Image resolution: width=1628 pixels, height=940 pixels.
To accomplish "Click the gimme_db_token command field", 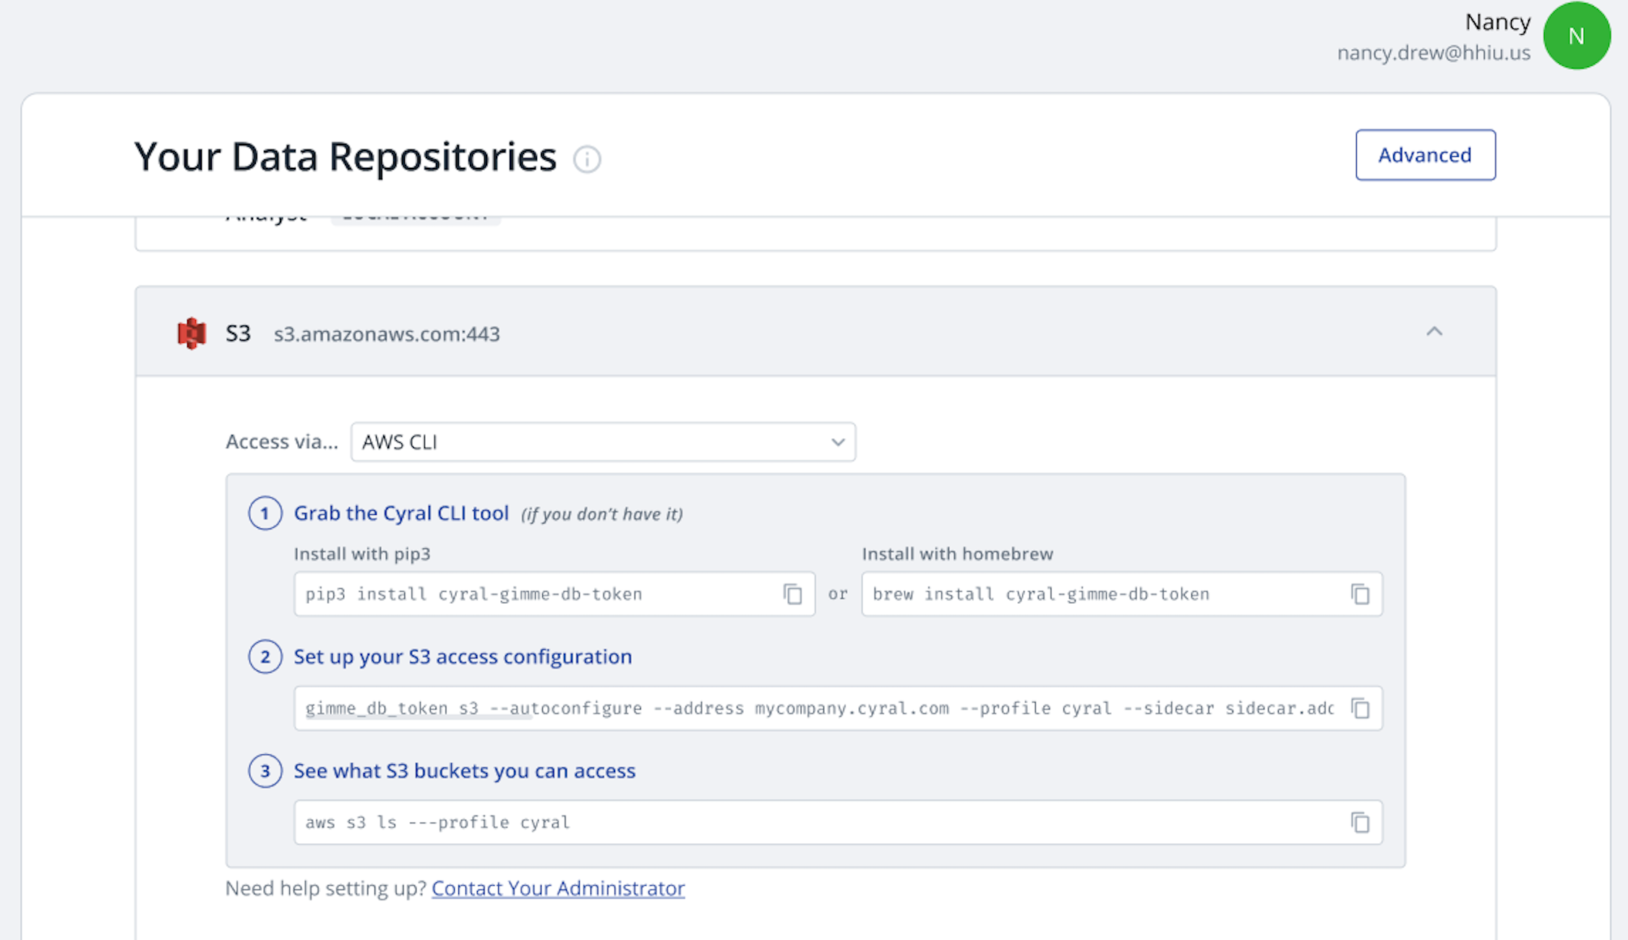I will (817, 709).
